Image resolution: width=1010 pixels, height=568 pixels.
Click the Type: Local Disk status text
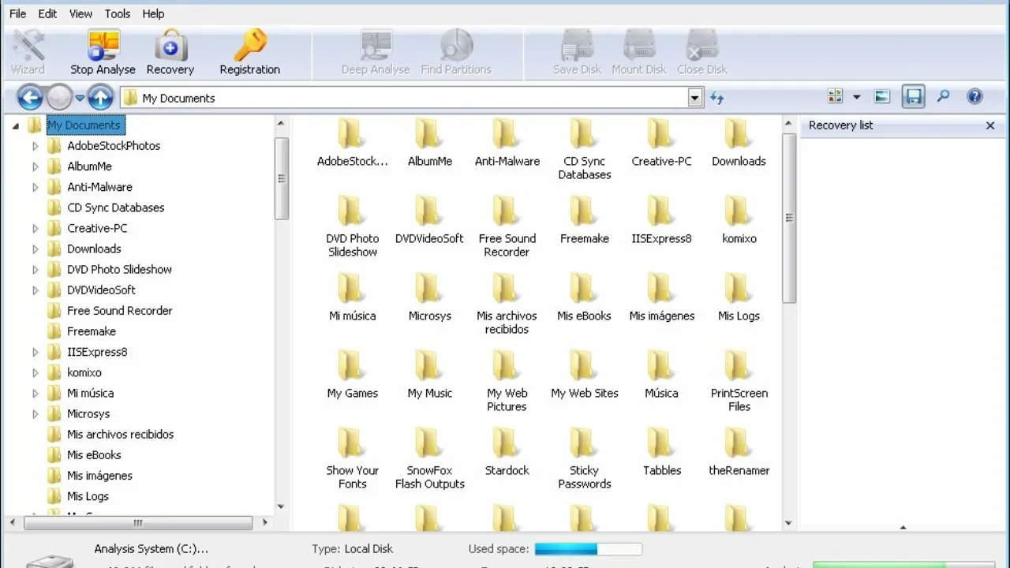click(352, 549)
